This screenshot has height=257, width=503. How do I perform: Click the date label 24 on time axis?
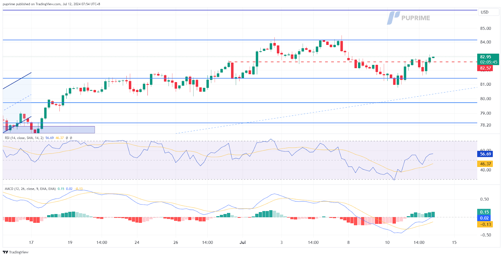(137, 243)
